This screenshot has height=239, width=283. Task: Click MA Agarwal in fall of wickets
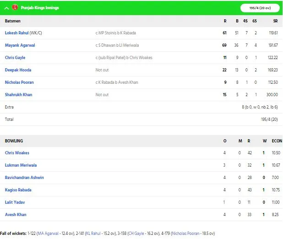pos(48,234)
